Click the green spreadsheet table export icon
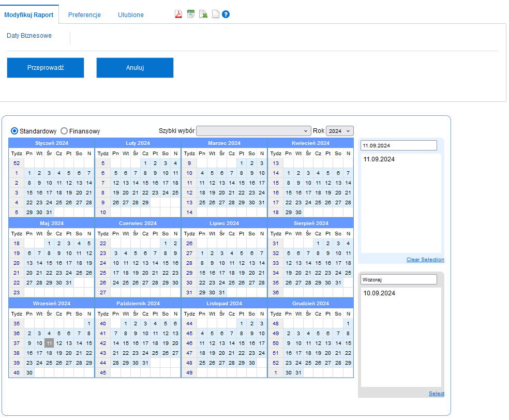Image resolution: width=509 pixels, height=420 pixels. 191,14
